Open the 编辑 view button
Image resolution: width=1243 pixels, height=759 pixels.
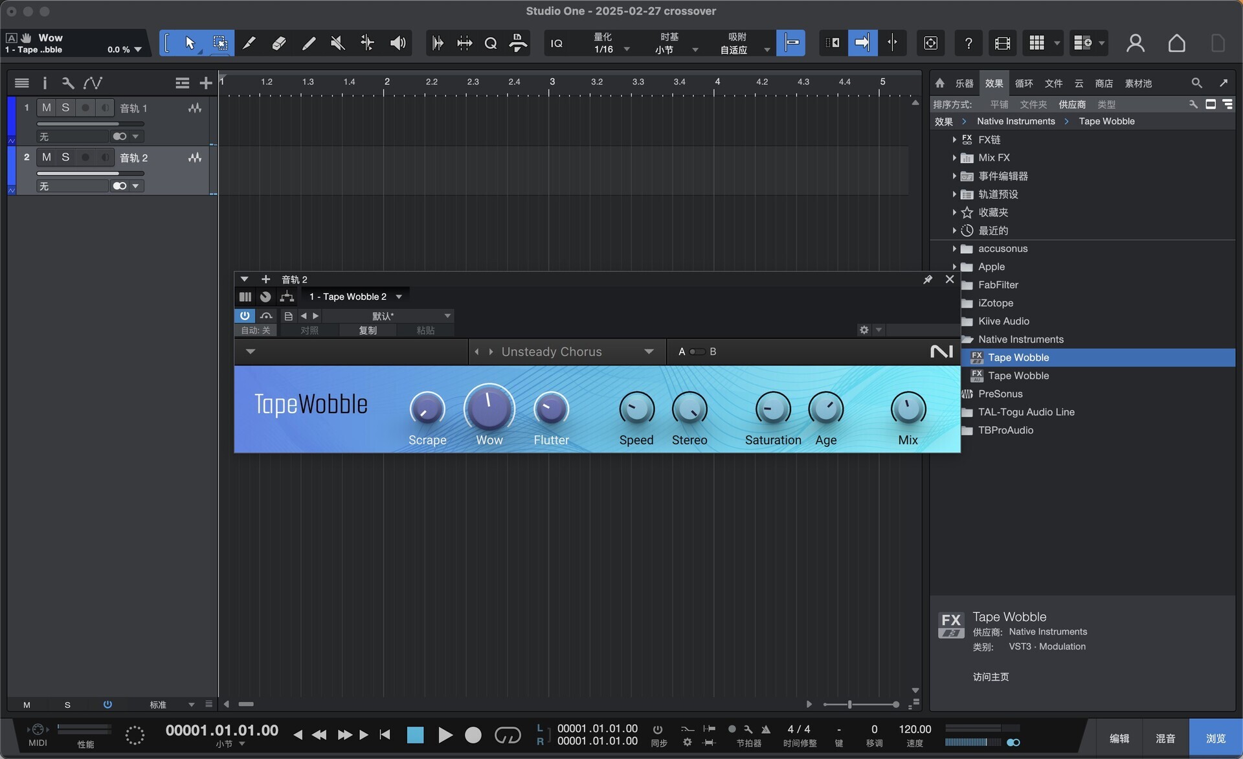1119,738
